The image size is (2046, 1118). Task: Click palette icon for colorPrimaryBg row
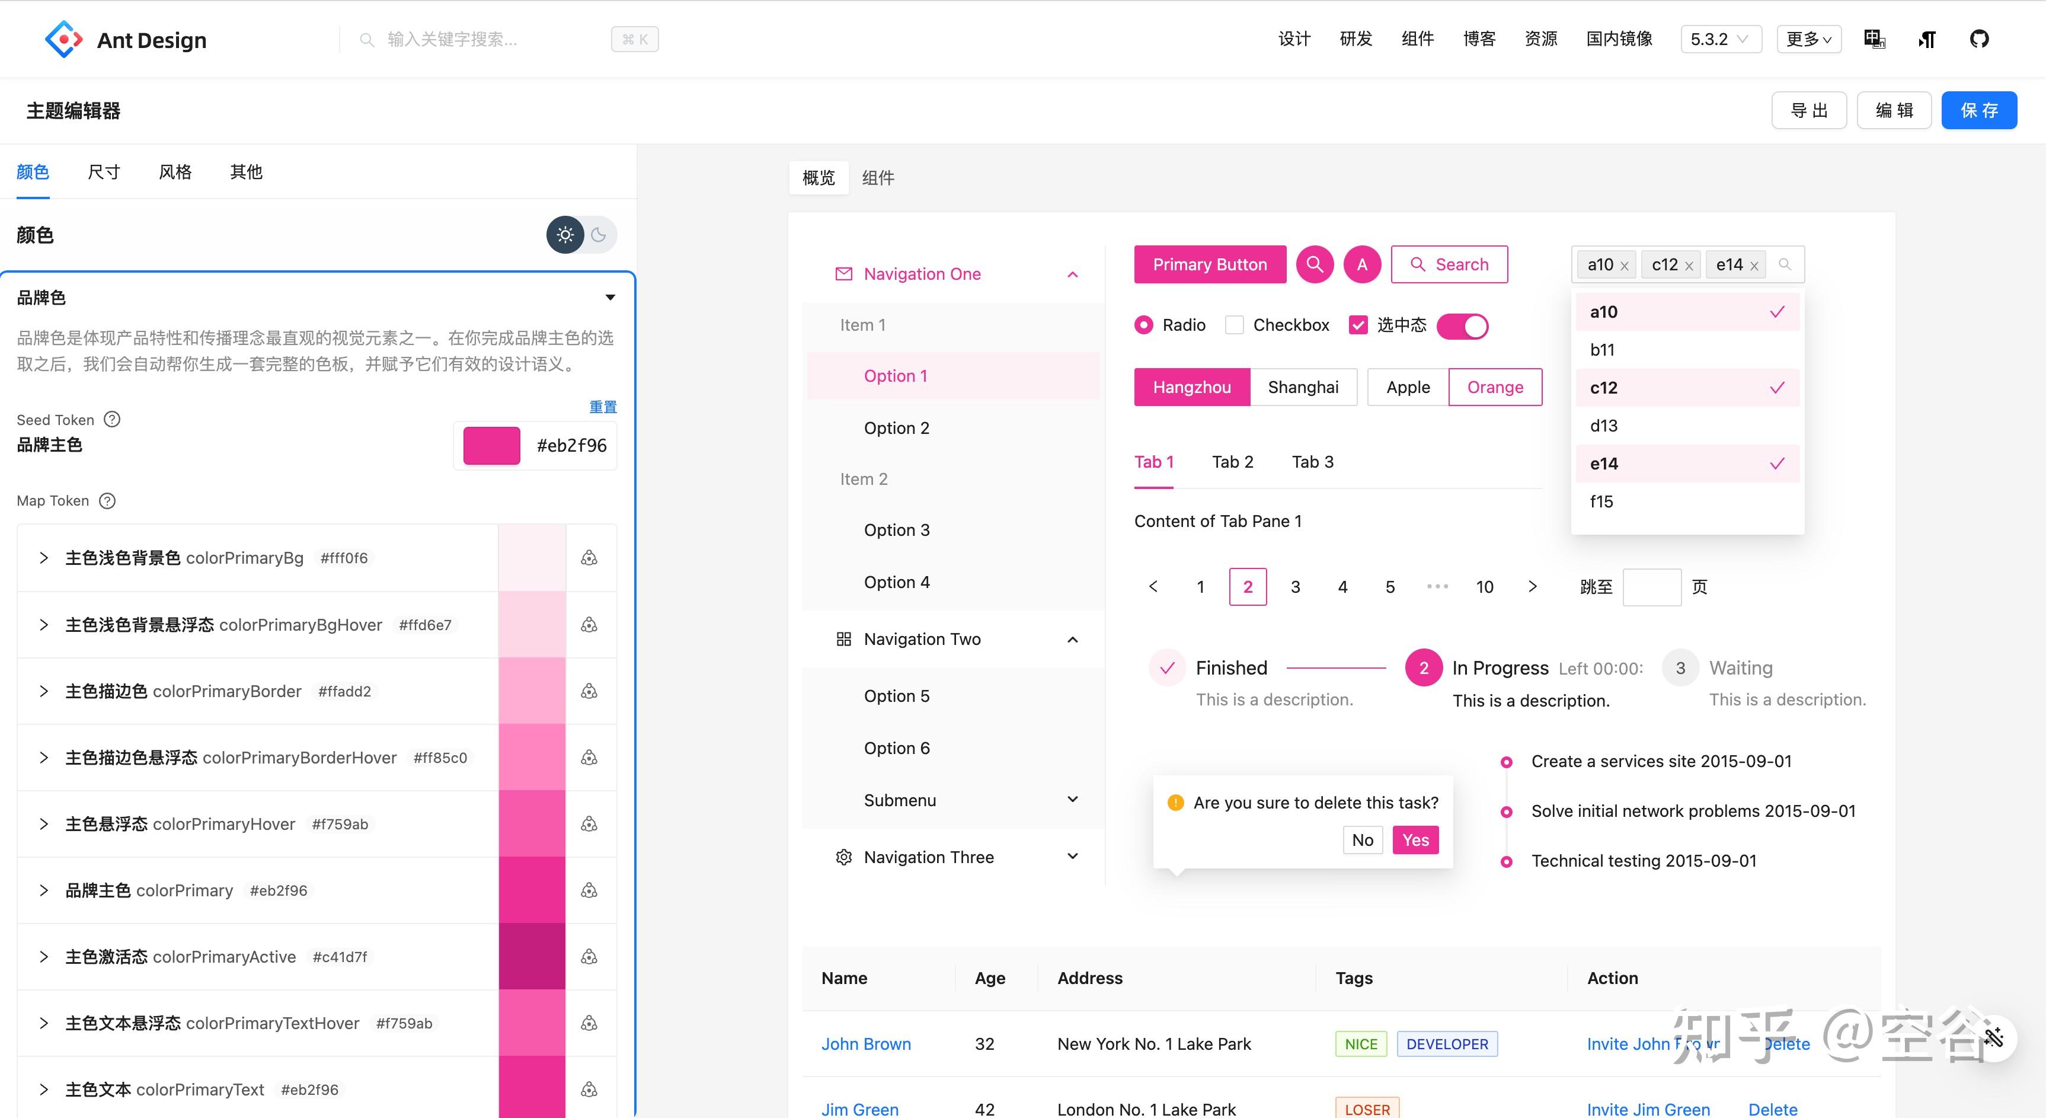point(589,558)
